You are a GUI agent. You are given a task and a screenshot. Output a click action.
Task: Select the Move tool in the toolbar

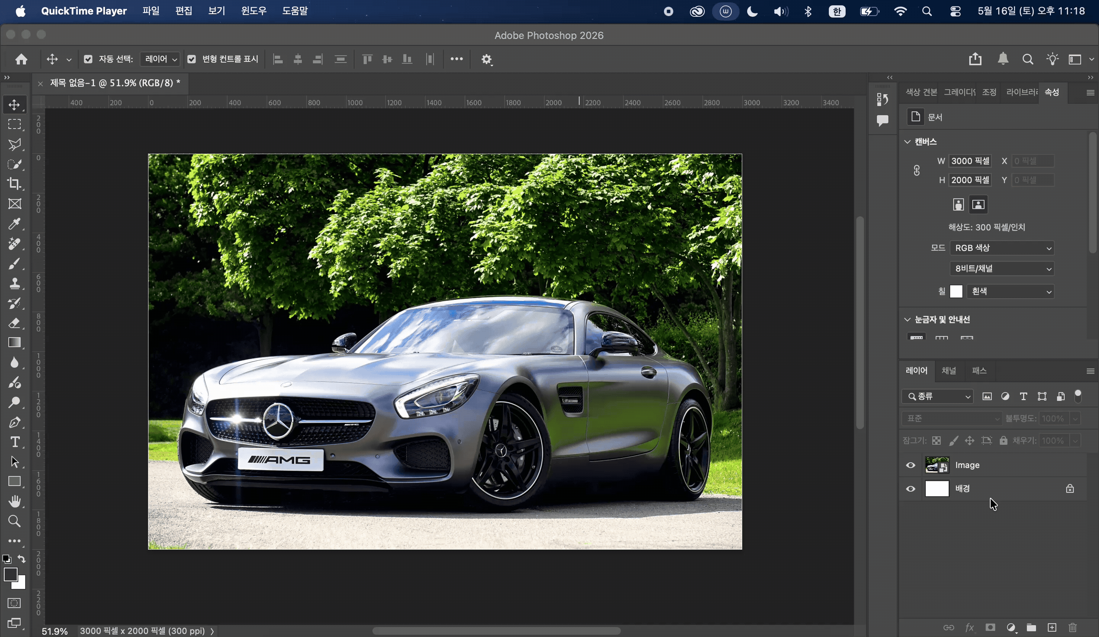[x=15, y=105]
